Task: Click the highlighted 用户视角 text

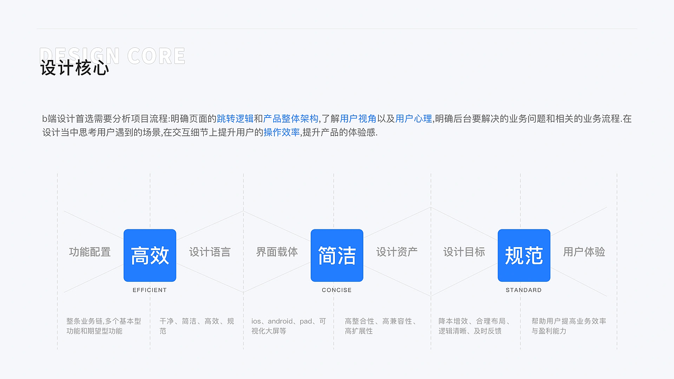Action: 358,119
